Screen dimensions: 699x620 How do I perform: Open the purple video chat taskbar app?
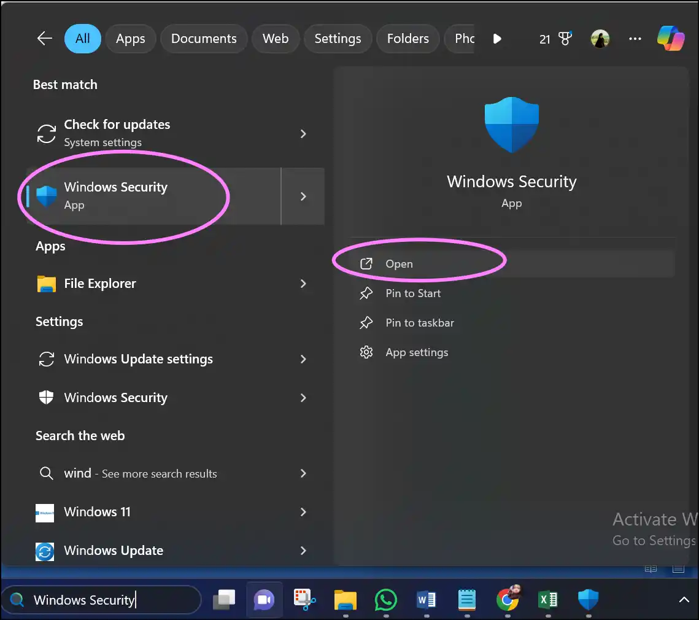[x=264, y=600]
